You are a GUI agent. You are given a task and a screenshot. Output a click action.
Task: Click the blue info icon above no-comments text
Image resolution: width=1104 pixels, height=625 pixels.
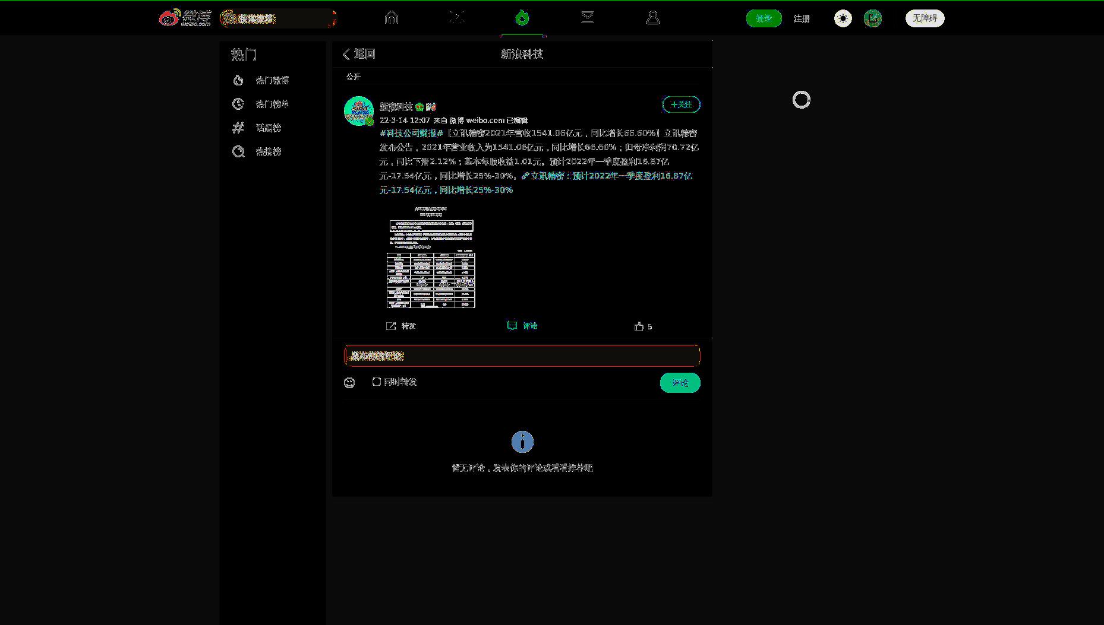click(522, 442)
